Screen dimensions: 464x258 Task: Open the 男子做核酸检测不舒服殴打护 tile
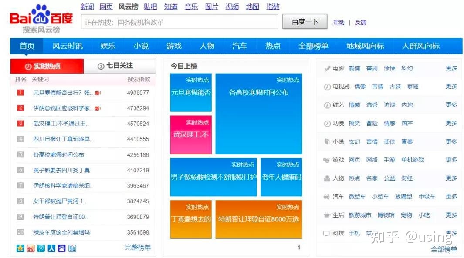click(x=213, y=177)
